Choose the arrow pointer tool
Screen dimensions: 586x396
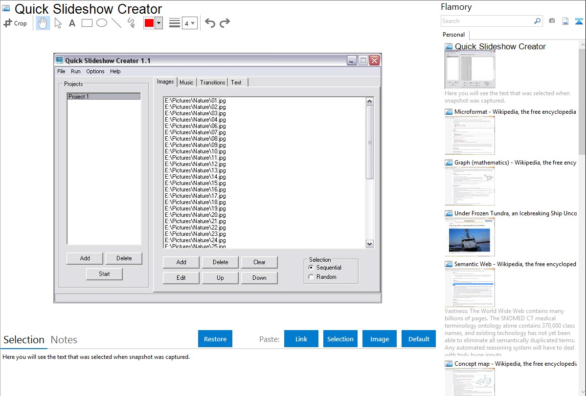(x=58, y=23)
